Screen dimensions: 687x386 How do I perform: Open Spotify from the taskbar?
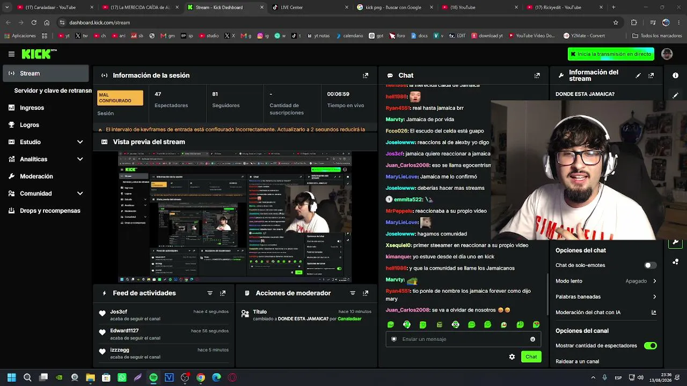(154, 377)
